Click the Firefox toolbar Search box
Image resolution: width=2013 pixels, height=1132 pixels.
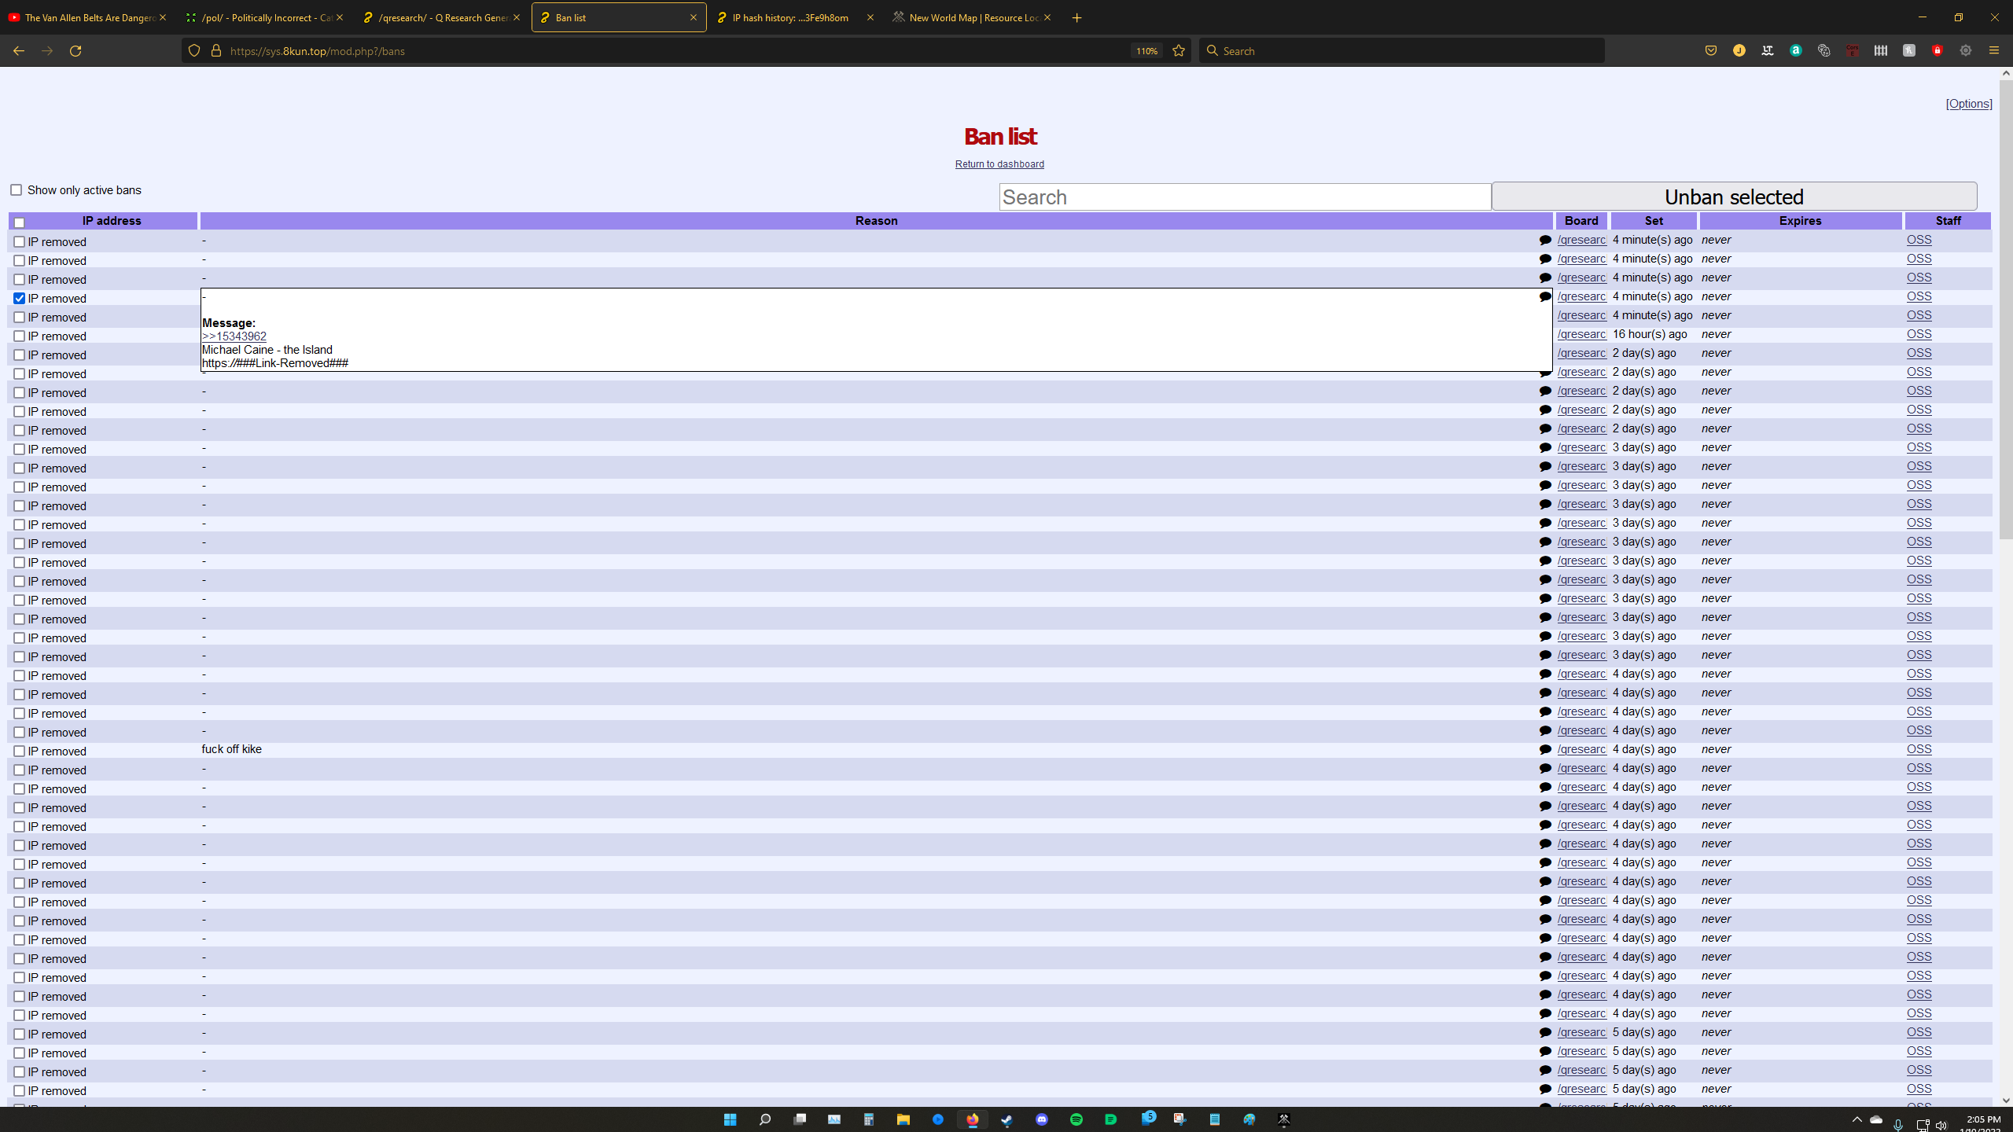1402,51
